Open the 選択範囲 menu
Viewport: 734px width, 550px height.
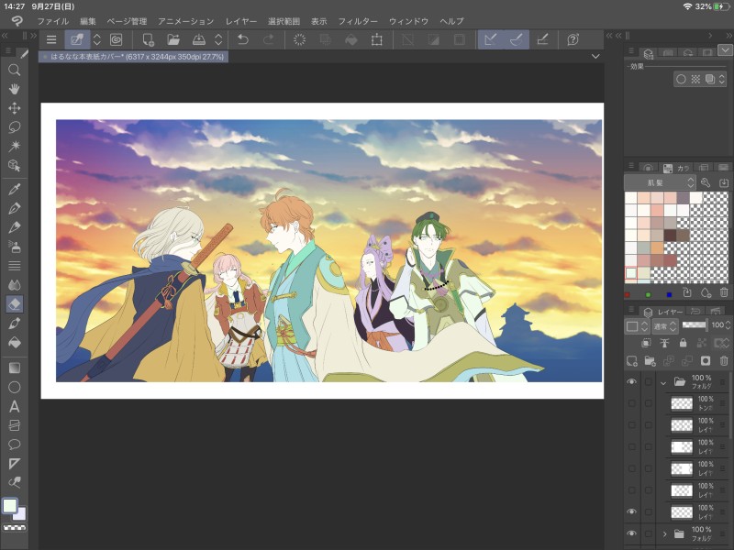point(284,21)
